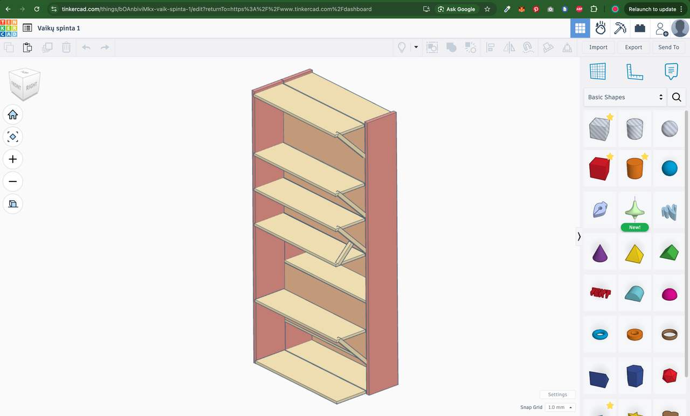
Task: Click the Fit all in view icon
Action: point(13,137)
